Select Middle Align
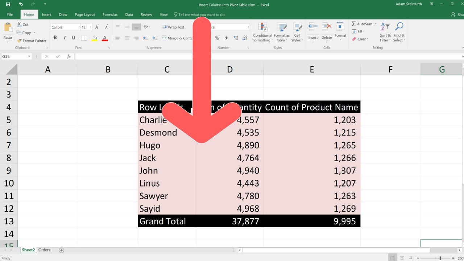Image resolution: width=464 pixels, height=261 pixels. click(127, 27)
